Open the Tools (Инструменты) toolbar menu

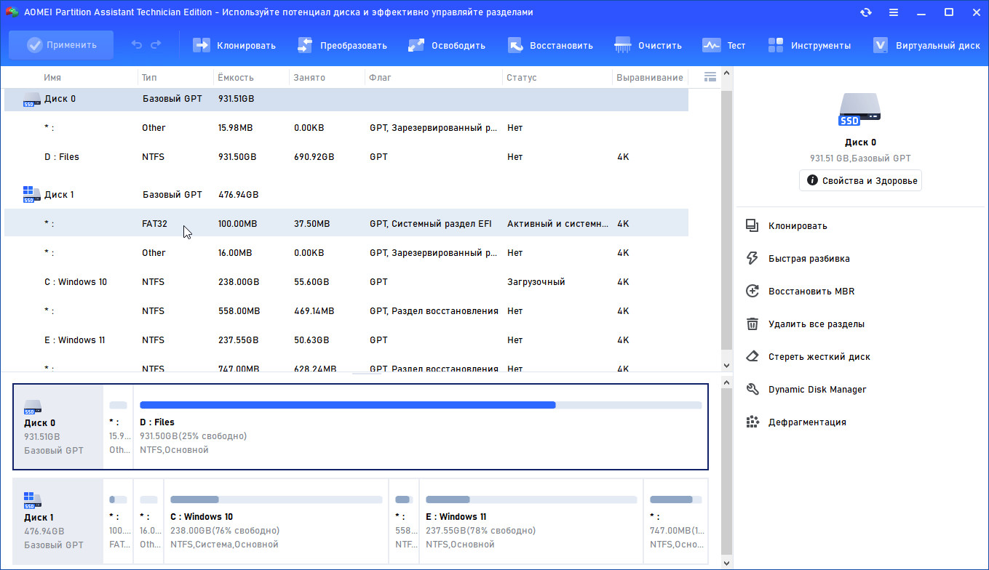tap(776, 45)
